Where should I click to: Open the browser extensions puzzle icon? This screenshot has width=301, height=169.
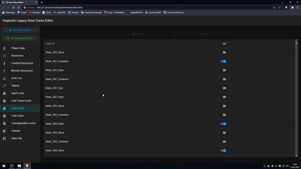[293, 8]
